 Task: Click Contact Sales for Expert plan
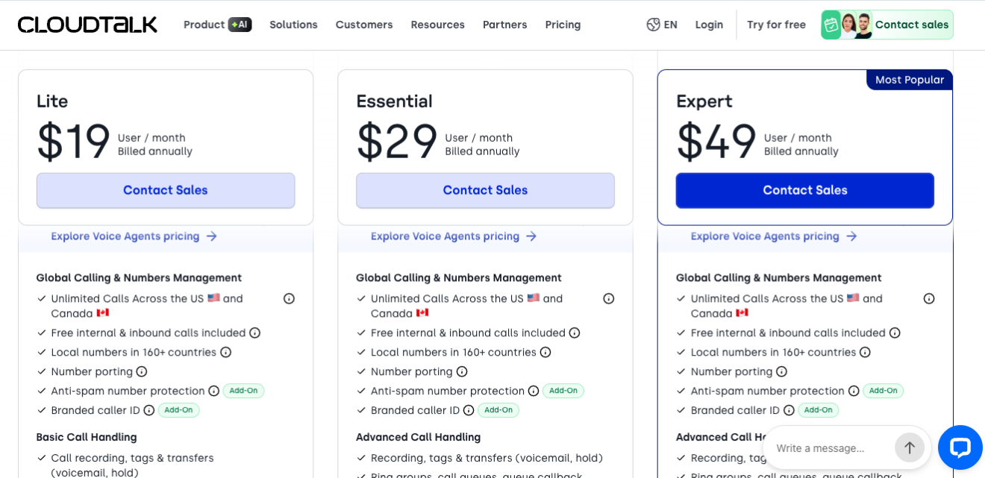coord(804,190)
